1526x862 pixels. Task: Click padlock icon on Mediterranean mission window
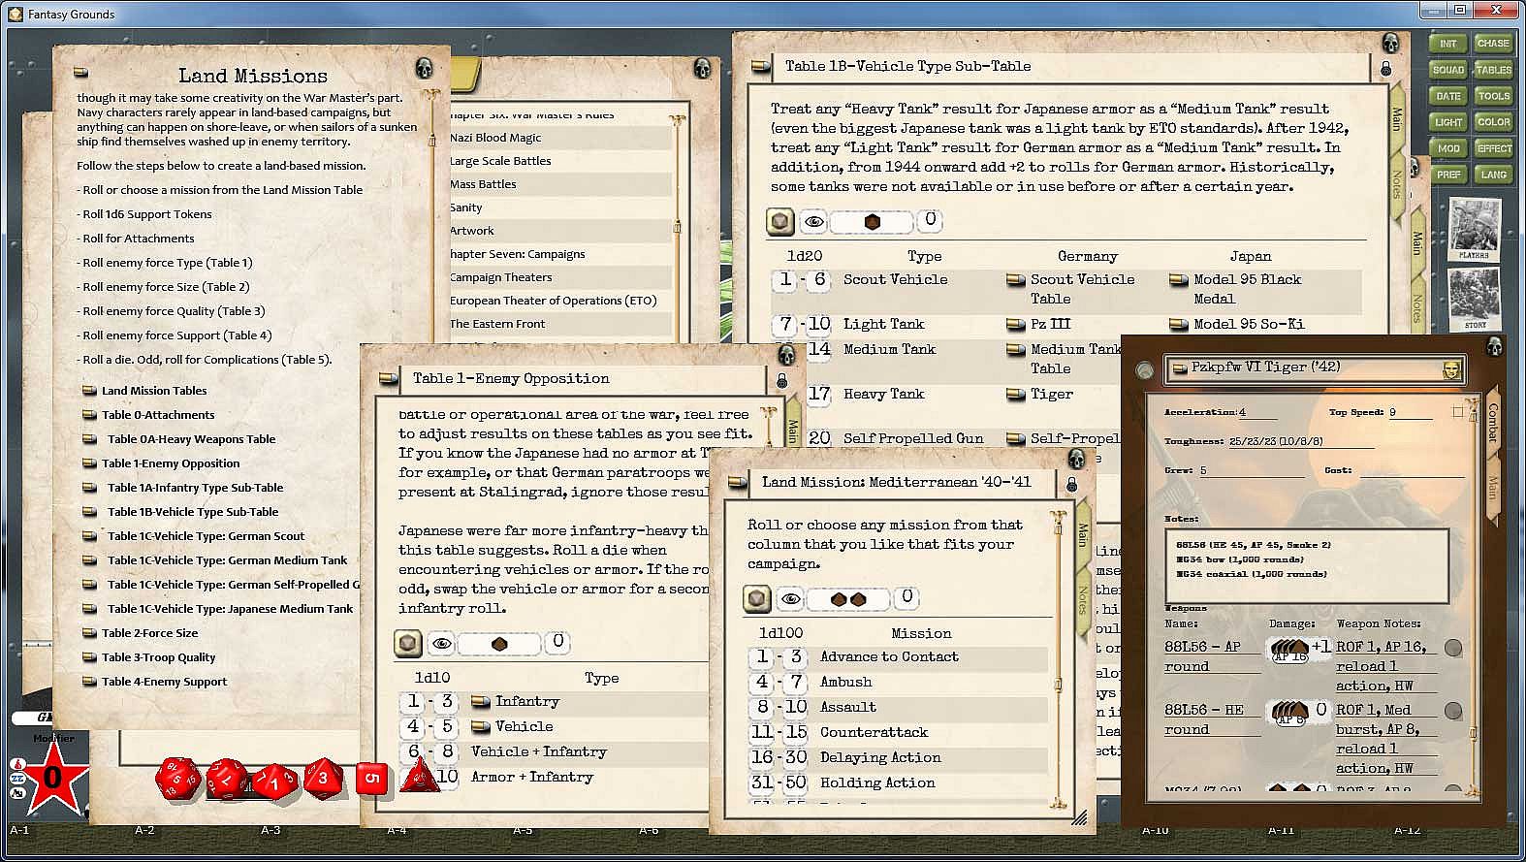point(1071,484)
